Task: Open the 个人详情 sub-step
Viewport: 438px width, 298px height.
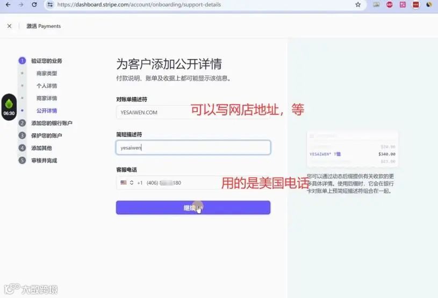Action: (46, 86)
